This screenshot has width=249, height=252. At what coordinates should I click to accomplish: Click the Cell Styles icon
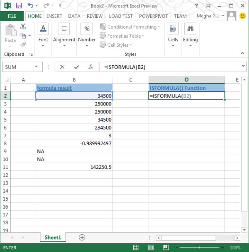pos(103,45)
